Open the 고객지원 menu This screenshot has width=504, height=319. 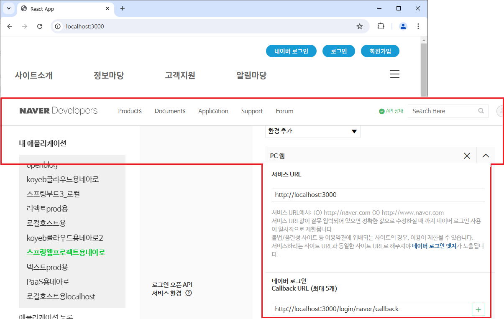pyautogui.click(x=180, y=76)
